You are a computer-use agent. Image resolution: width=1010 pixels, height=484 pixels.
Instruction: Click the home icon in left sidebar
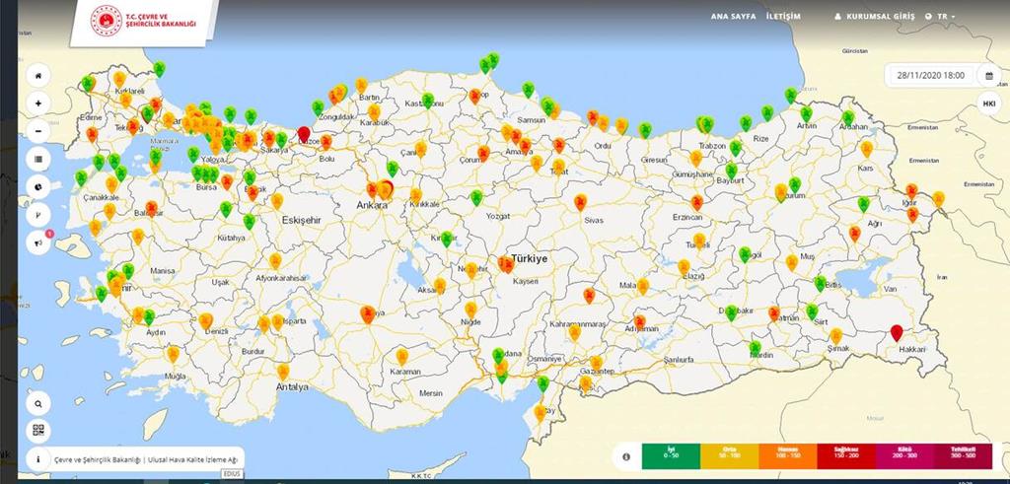tap(37, 75)
